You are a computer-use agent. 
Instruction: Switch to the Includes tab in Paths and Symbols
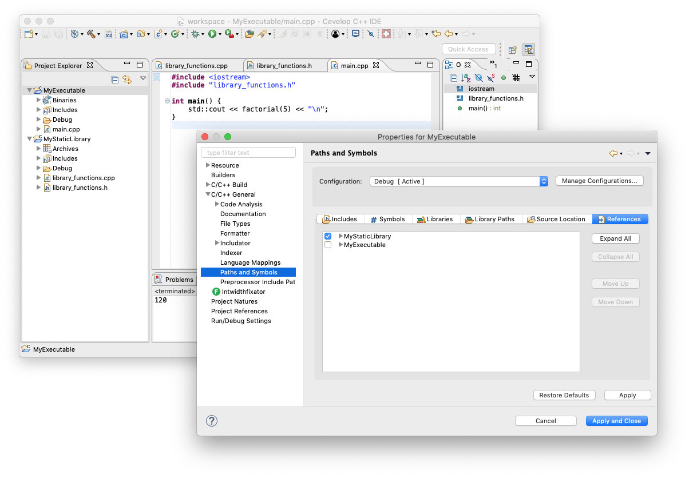click(339, 219)
